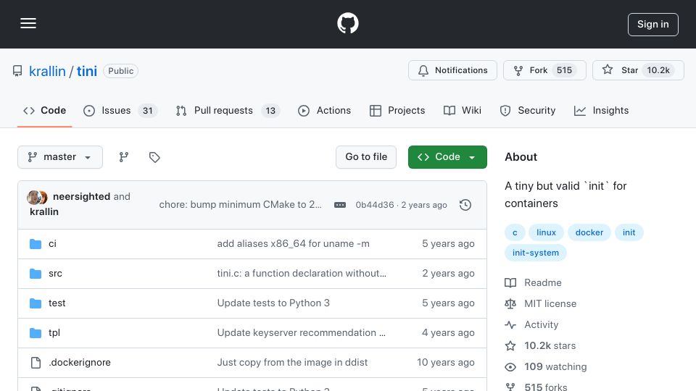Open the hamburger navigation menu
Viewport: 696px width, 391px height.
[x=28, y=23]
